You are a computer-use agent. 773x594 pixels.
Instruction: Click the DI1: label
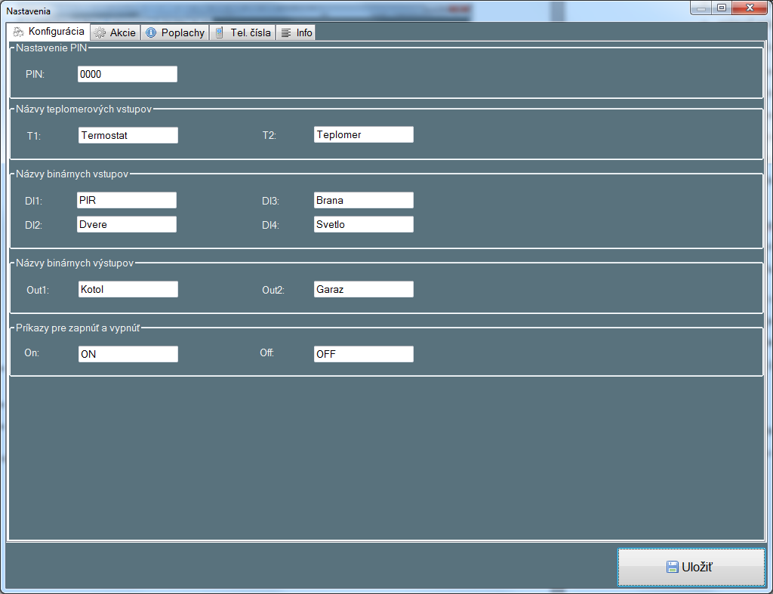(33, 201)
